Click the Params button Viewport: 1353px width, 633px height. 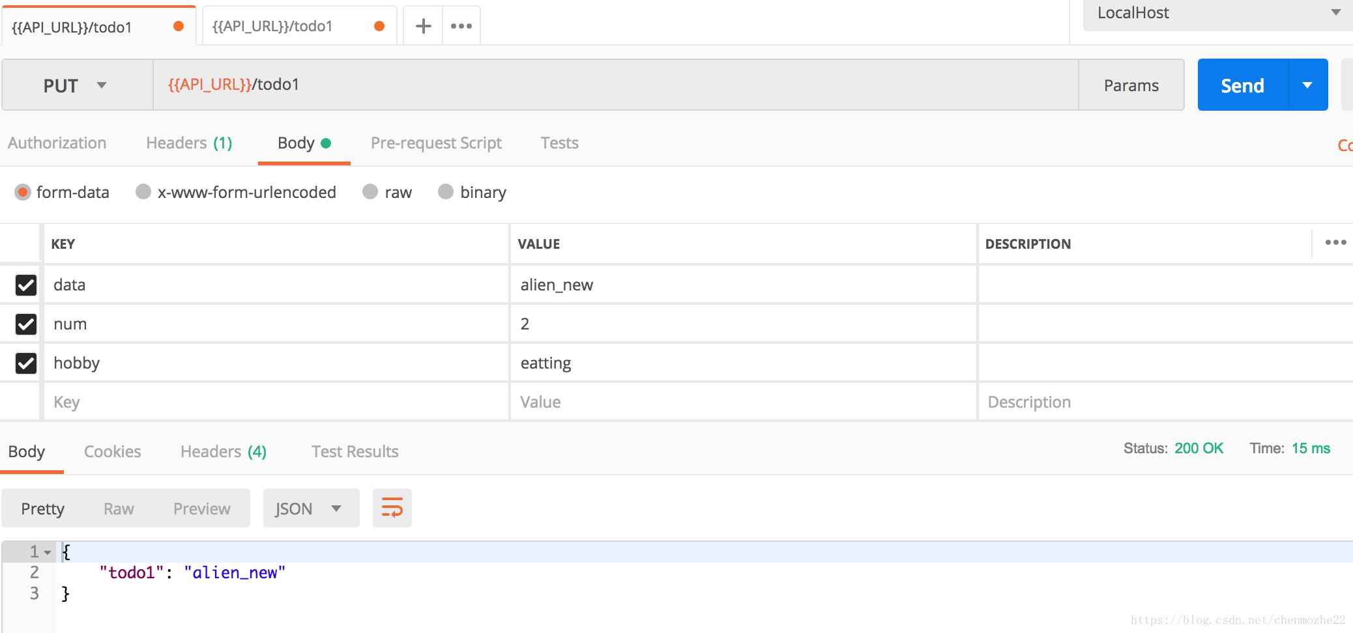pos(1131,85)
